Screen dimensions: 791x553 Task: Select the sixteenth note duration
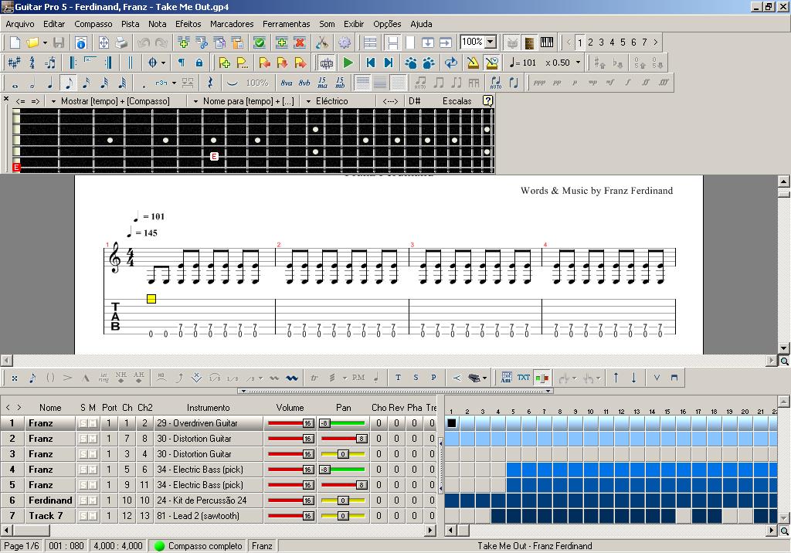[87, 83]
